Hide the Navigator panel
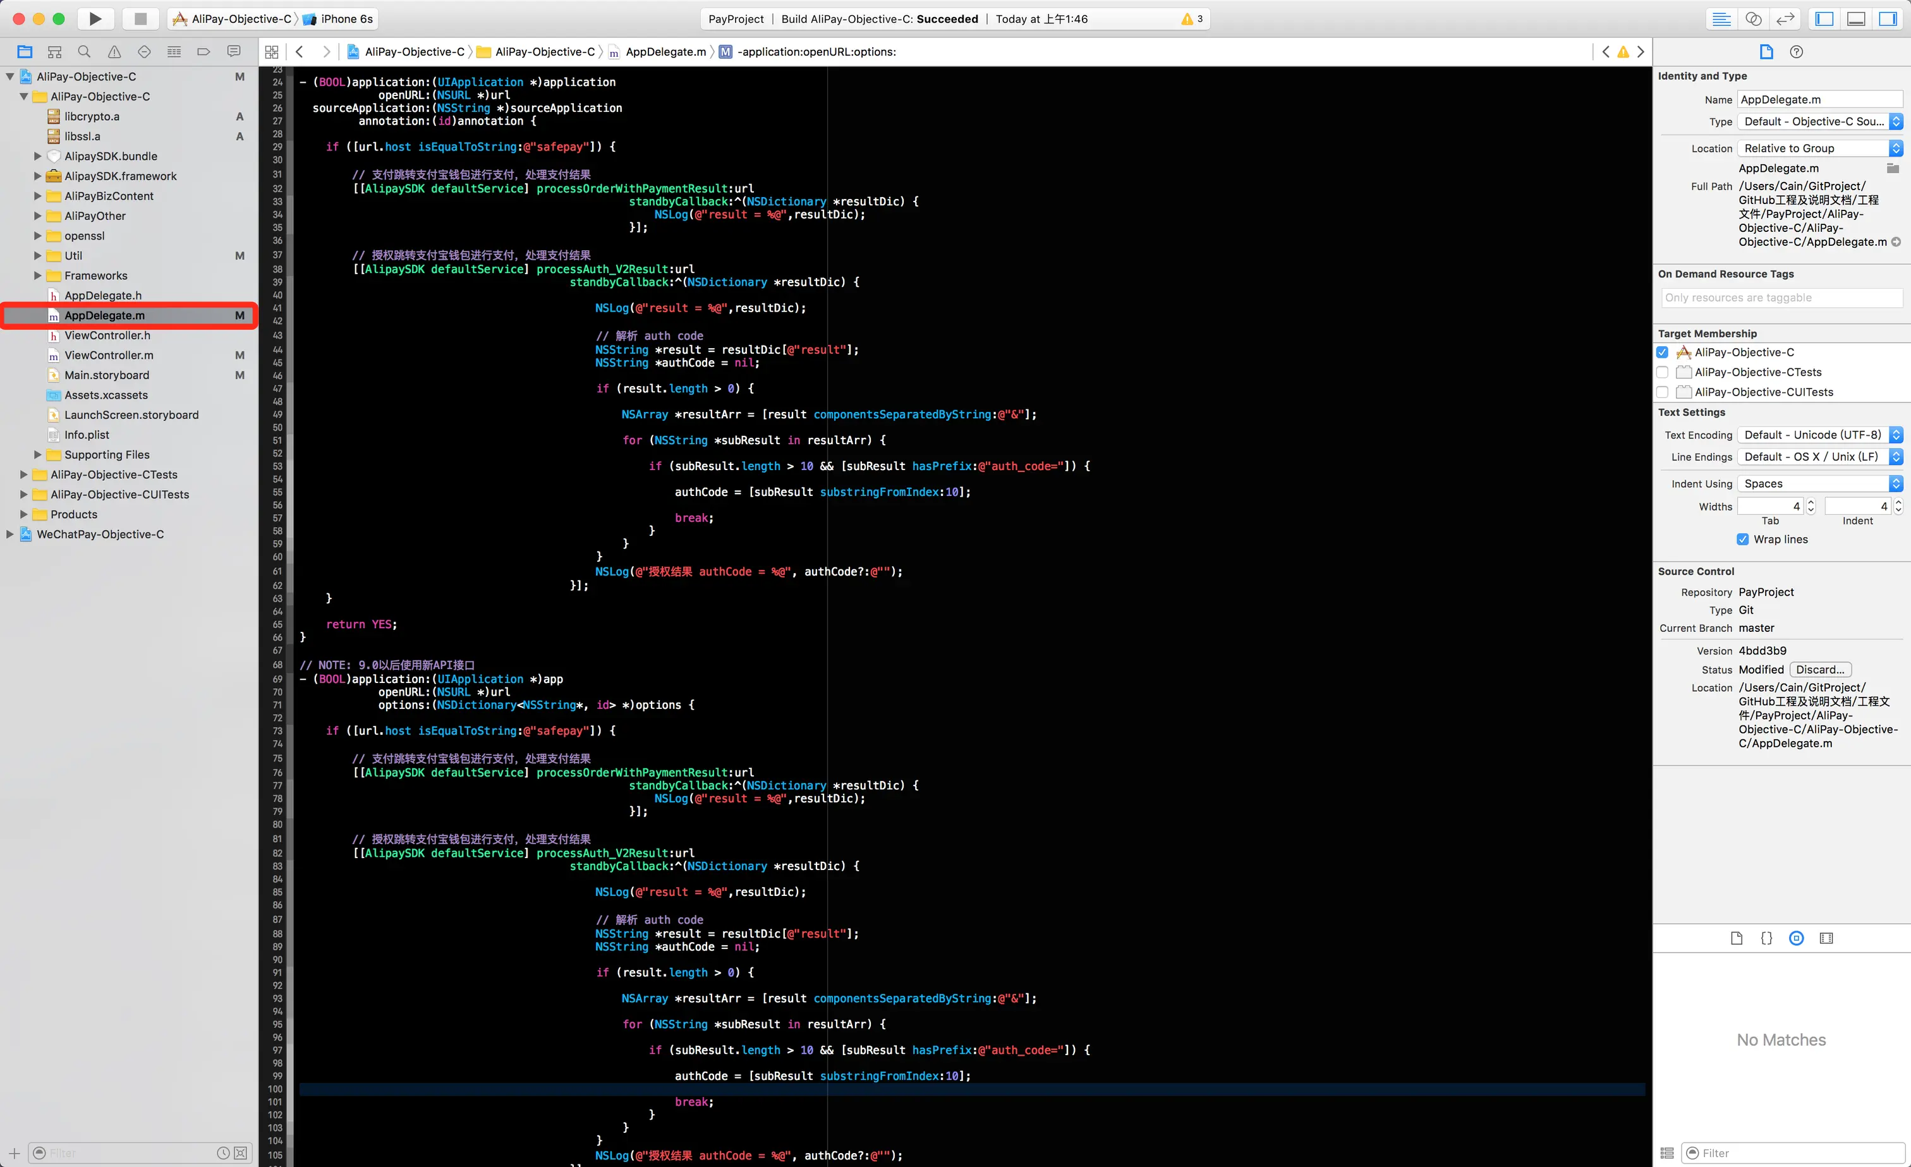 coord(1824,18)
